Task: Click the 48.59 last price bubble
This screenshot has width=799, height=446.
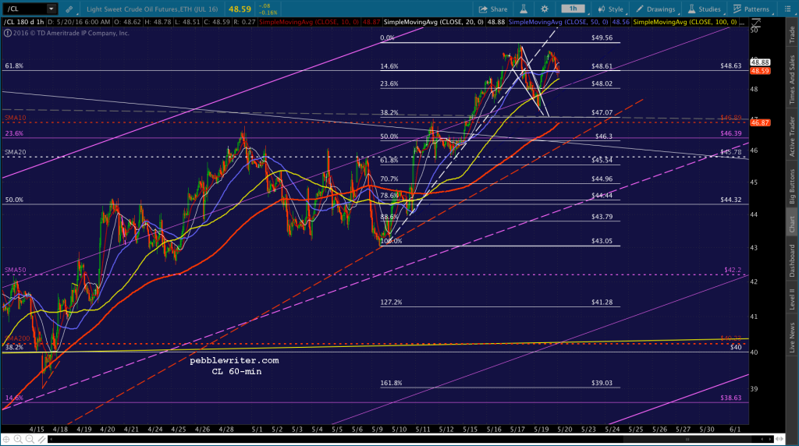Action: pos(760,71)
